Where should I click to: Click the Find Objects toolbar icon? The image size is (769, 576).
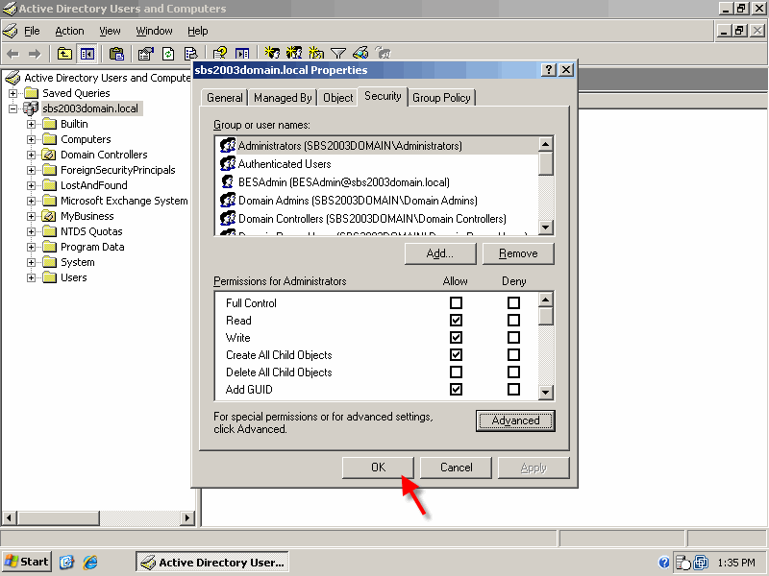360,53
